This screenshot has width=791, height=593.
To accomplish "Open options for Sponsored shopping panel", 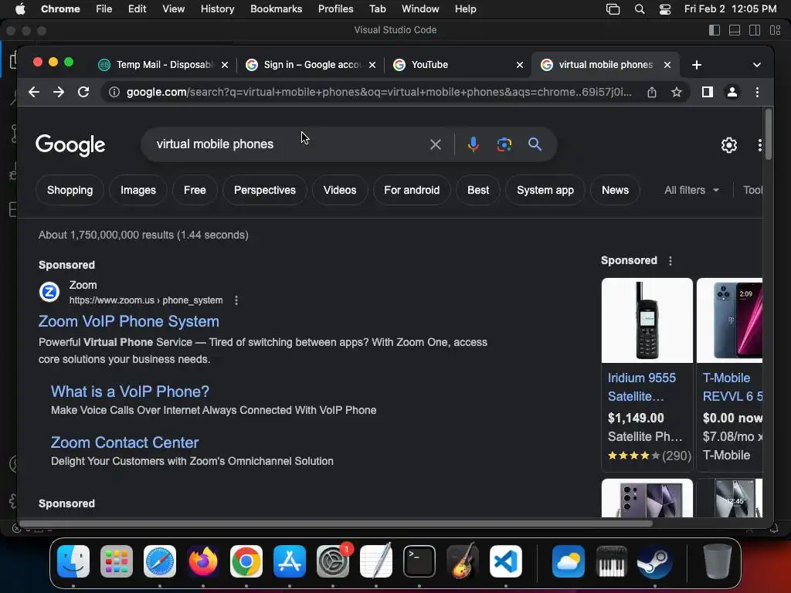I will click(x=670, y=261).
